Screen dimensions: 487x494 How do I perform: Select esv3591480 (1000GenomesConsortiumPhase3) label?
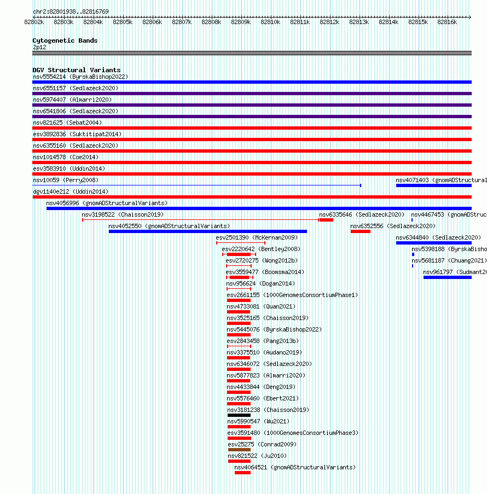pos(293,433)
